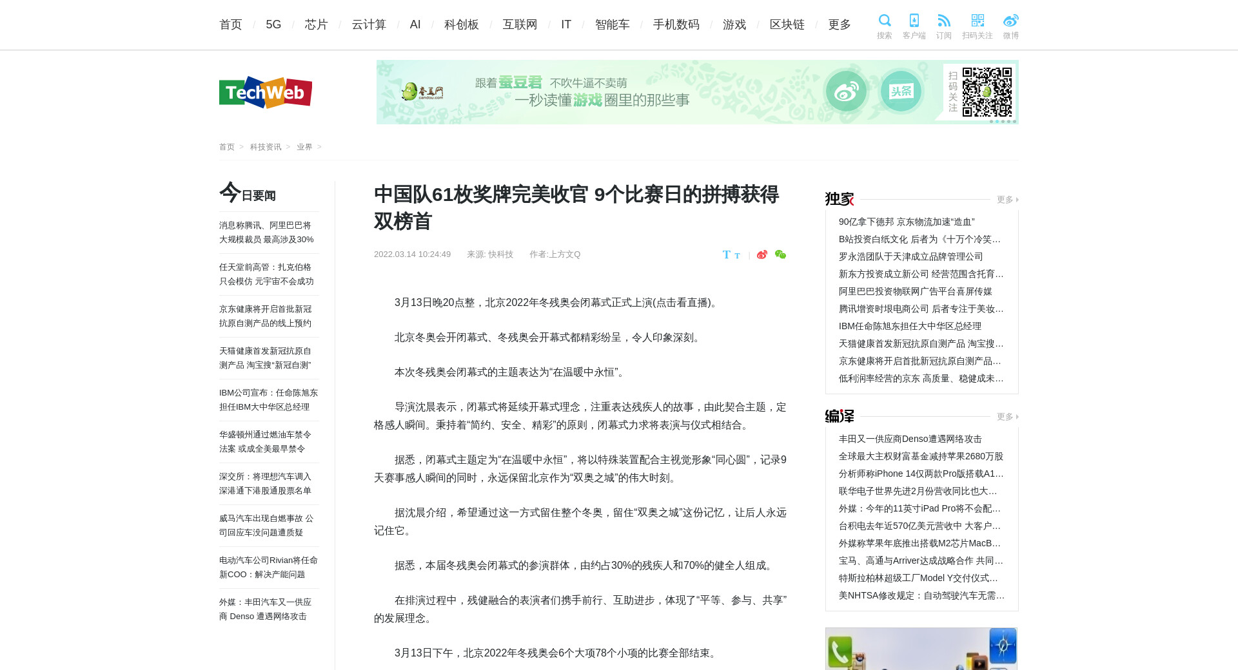The width and height of the screenshot is (1238, 670).
Task: Share article via green WeChat icon
Action: click(x=780, y=254)
